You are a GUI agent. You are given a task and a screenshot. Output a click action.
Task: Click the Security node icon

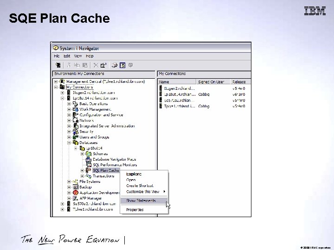[76, 131]
